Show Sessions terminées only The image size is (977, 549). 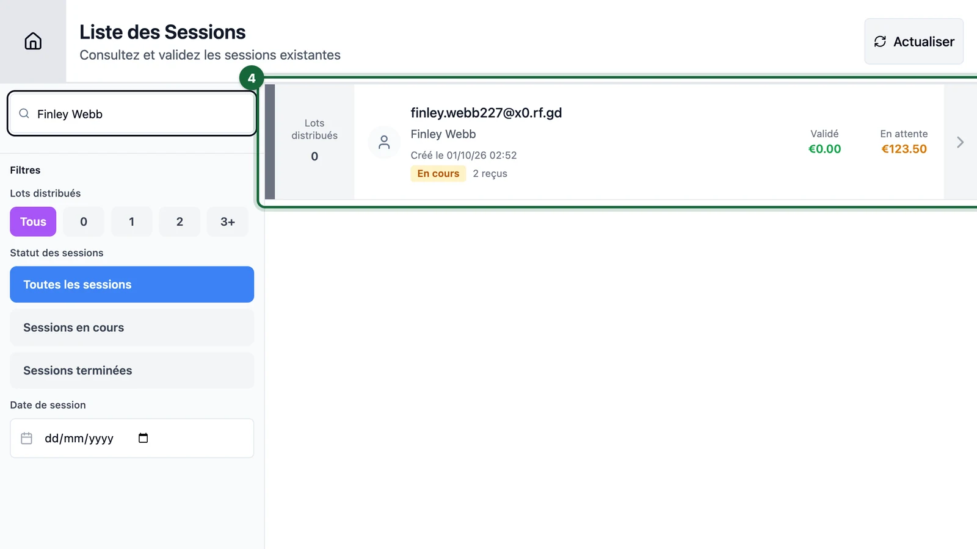click(132, 370)
